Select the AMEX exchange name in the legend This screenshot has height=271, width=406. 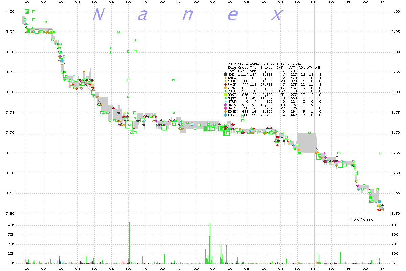[232, 78]
